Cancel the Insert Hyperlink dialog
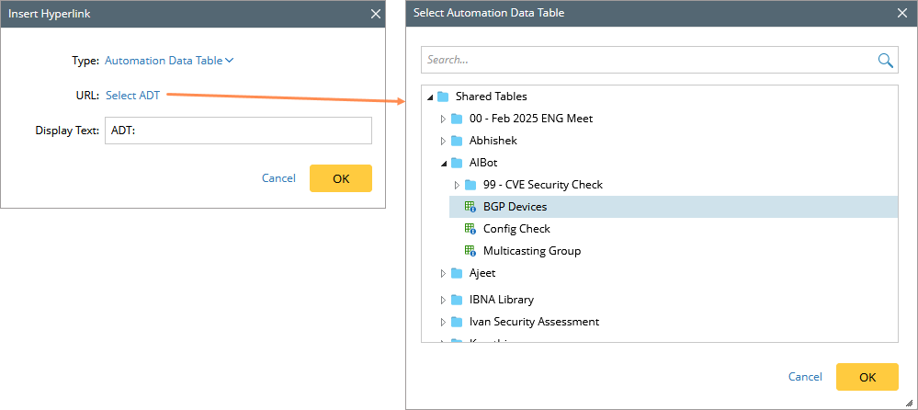The height and width of the screenshot is (410, 918). point(278,178)
